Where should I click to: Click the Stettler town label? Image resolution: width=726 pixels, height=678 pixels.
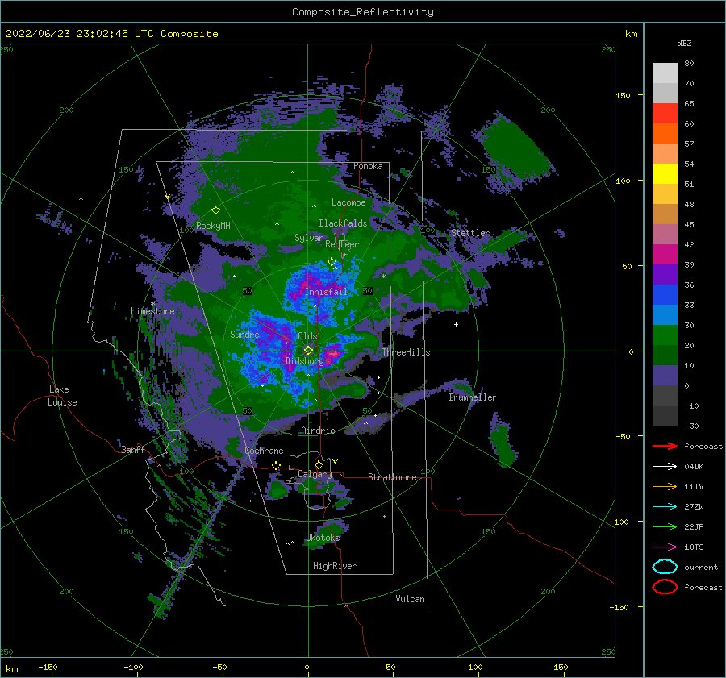[x=470, y=233]
